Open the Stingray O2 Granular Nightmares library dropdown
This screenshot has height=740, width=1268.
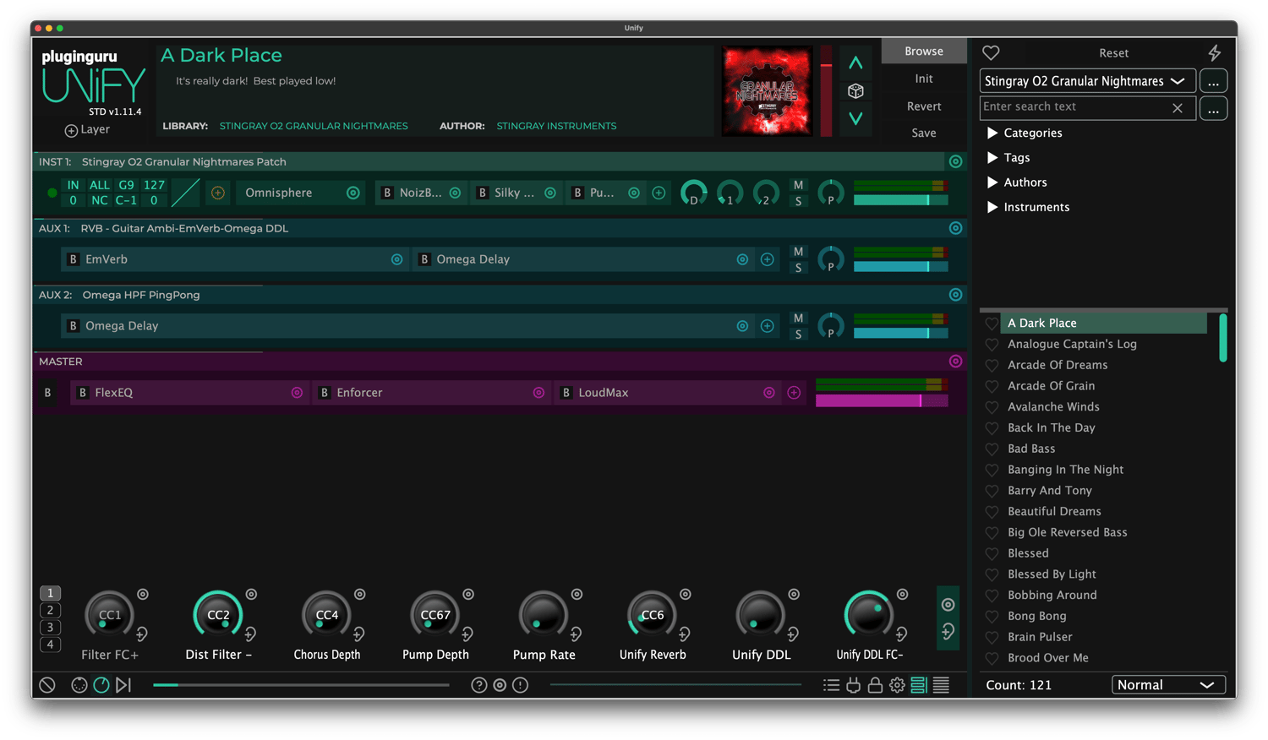pyautogui.click(x=1087, y=81)
